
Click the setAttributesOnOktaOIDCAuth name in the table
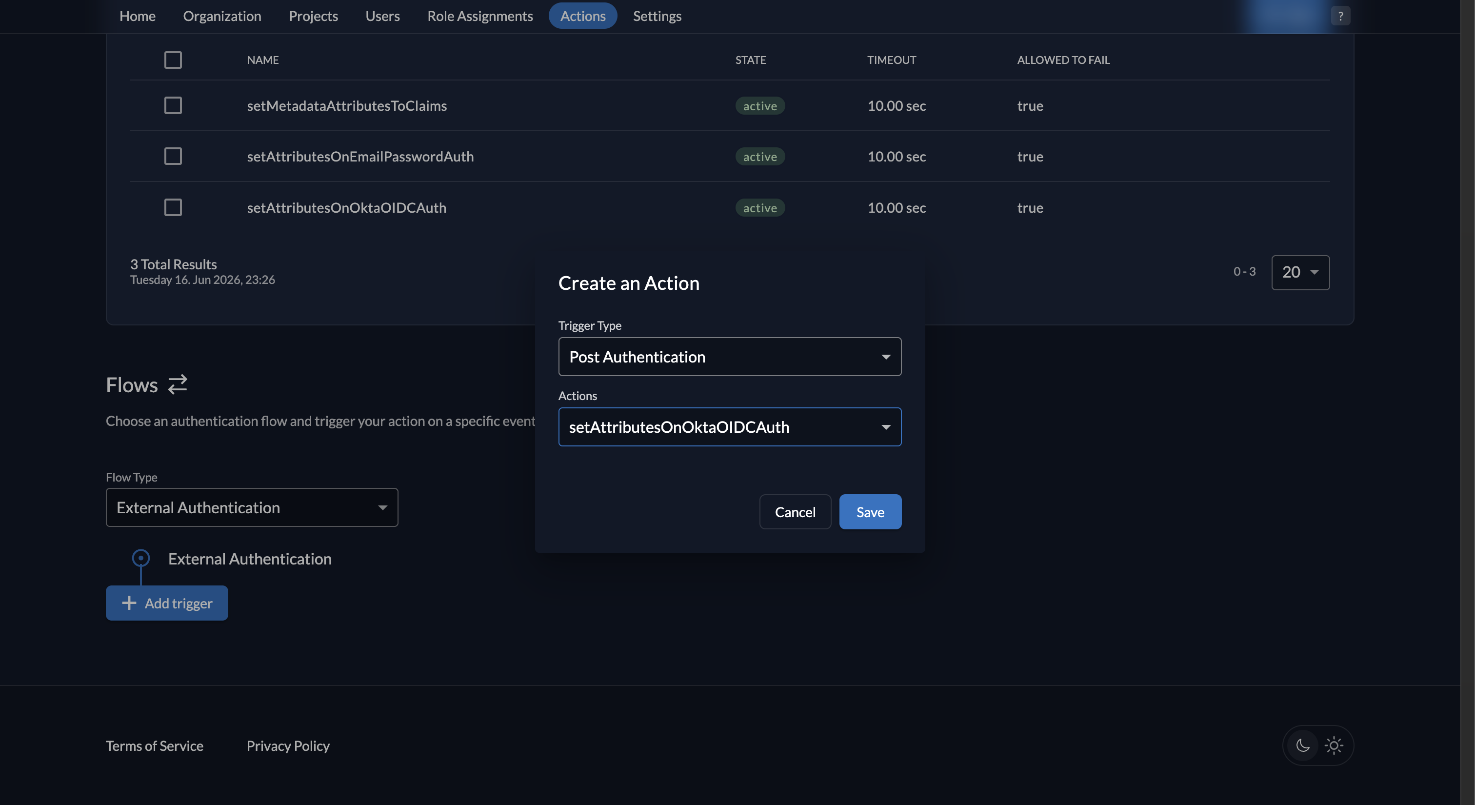[346, 207]
